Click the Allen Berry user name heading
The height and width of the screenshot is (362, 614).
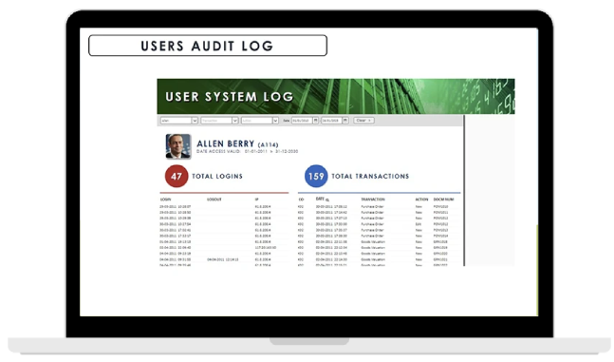point(226,143)
